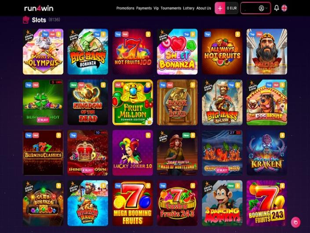This screenshot has width=310, height=233.
Task: Open the Vip section
Action: pyautogui.click(x=156, y=8)
